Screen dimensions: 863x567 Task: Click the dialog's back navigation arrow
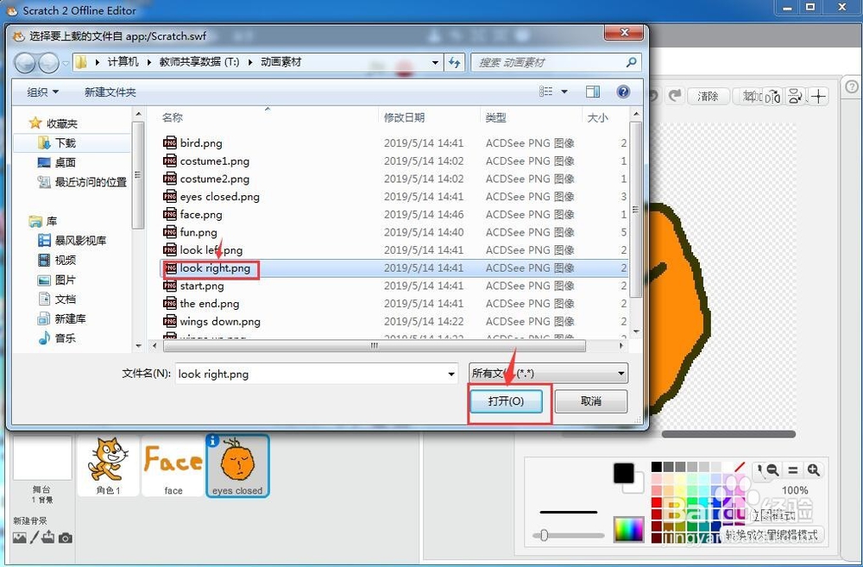click(25, 63)
